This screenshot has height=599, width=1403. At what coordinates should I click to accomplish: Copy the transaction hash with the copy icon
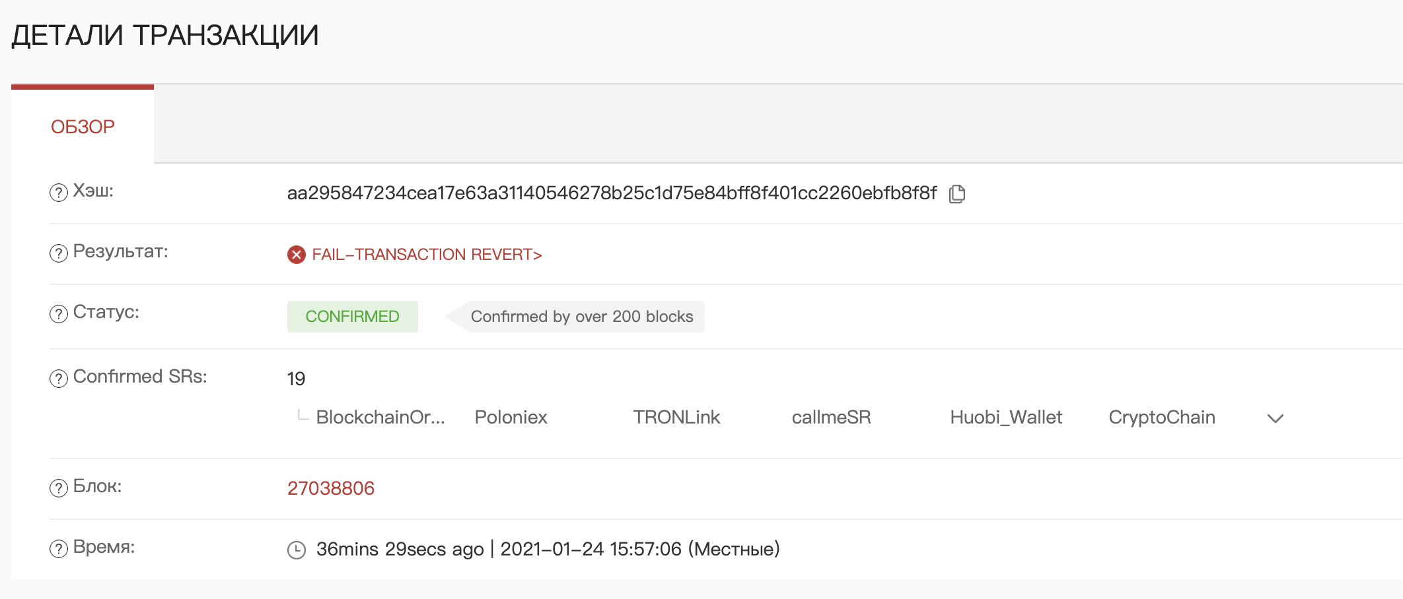[x=957, y=193]
